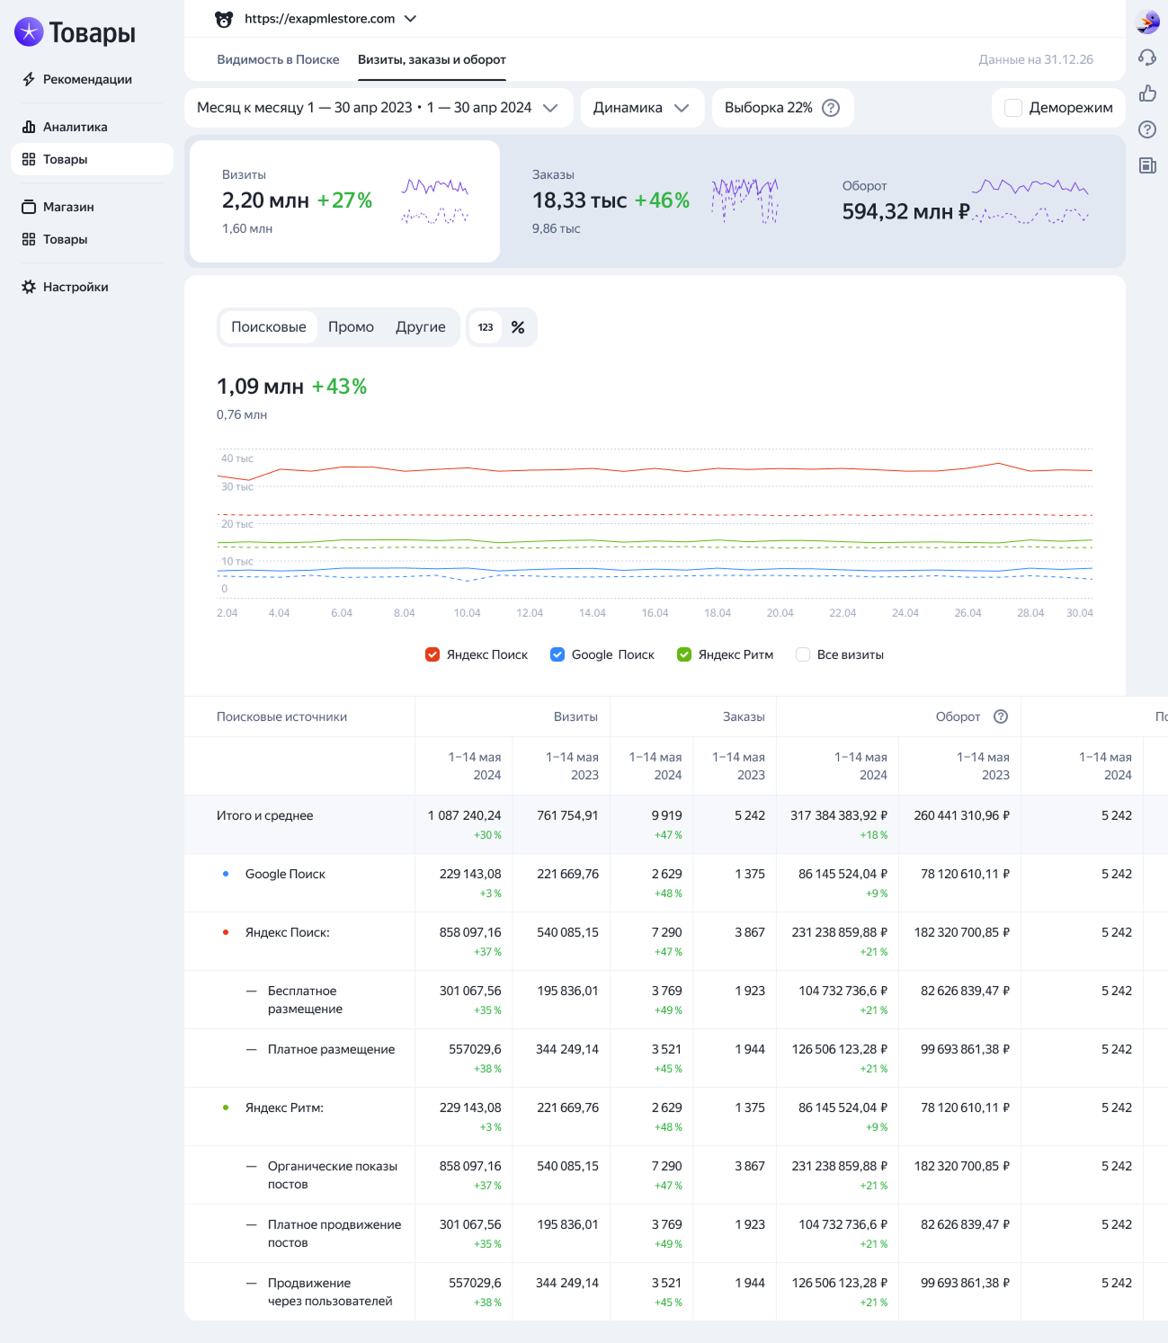
Task: Open the Месяц к месяцу period dropdown
Action: pyautogui.click(x=378, y=108)
